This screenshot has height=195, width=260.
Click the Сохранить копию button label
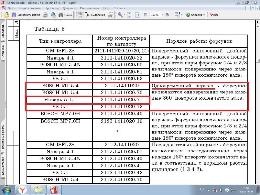[29, 15]
